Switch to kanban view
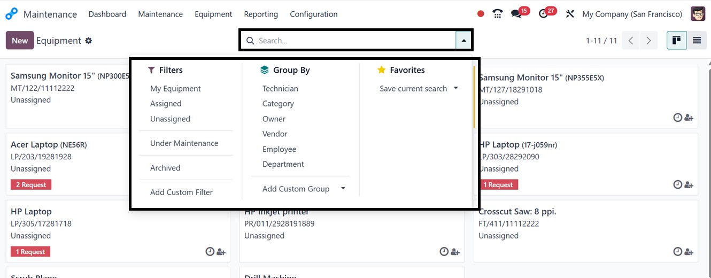The width and height of the screenshot is (711, 278). click(676, 41)
